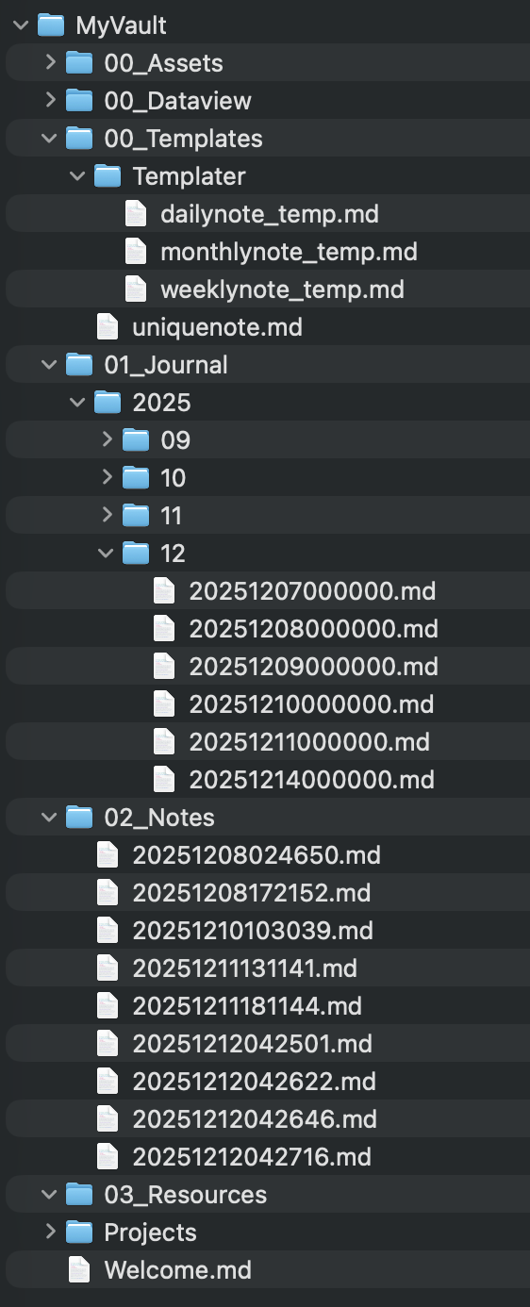The image size is (530, 1307).
Task: Click the 02_Notes folder icon
Action: pyautogui.click(x=79, y=818)
